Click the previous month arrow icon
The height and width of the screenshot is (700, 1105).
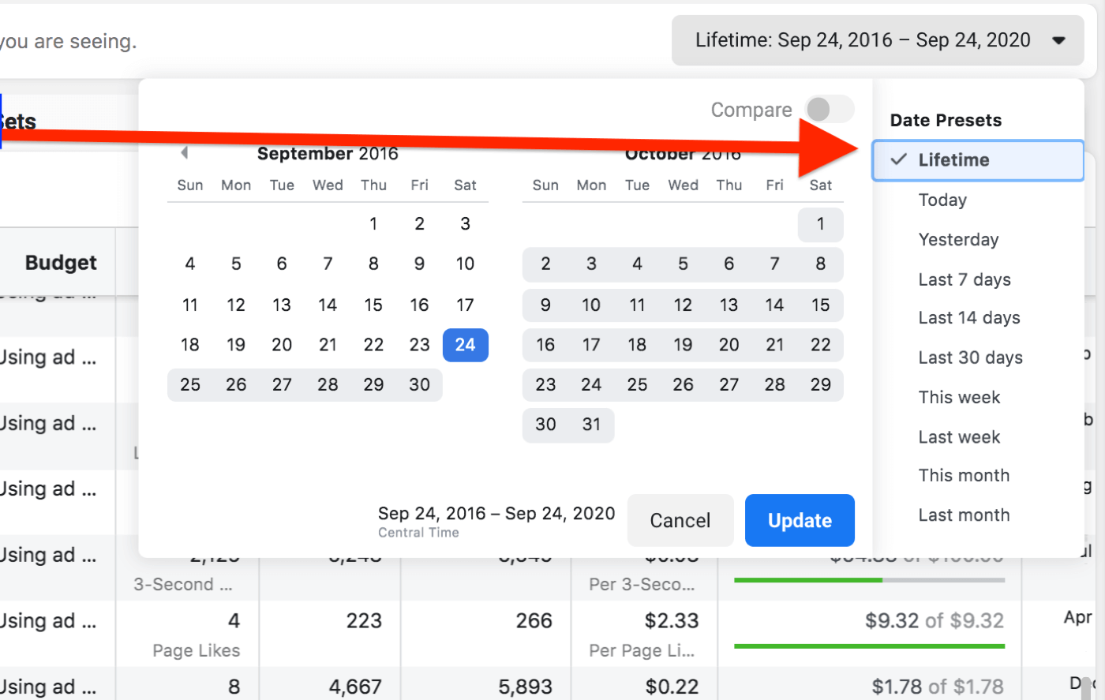(184, 152)
